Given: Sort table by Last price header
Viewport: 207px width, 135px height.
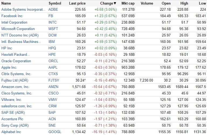Looking at the screenshot, I should tap(77, 3).
